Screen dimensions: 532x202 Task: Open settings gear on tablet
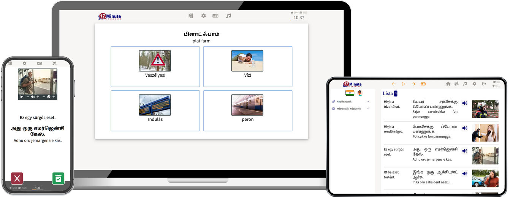click(474, 84)
